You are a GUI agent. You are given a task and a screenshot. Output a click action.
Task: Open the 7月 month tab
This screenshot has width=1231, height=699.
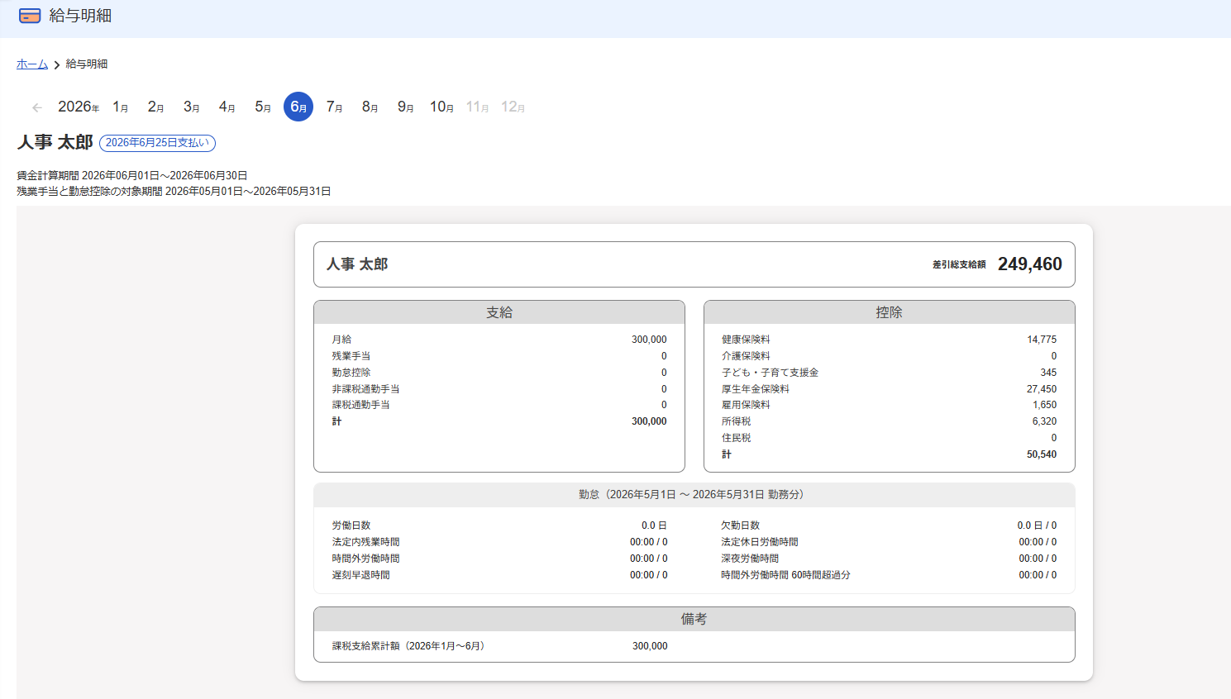334,107
